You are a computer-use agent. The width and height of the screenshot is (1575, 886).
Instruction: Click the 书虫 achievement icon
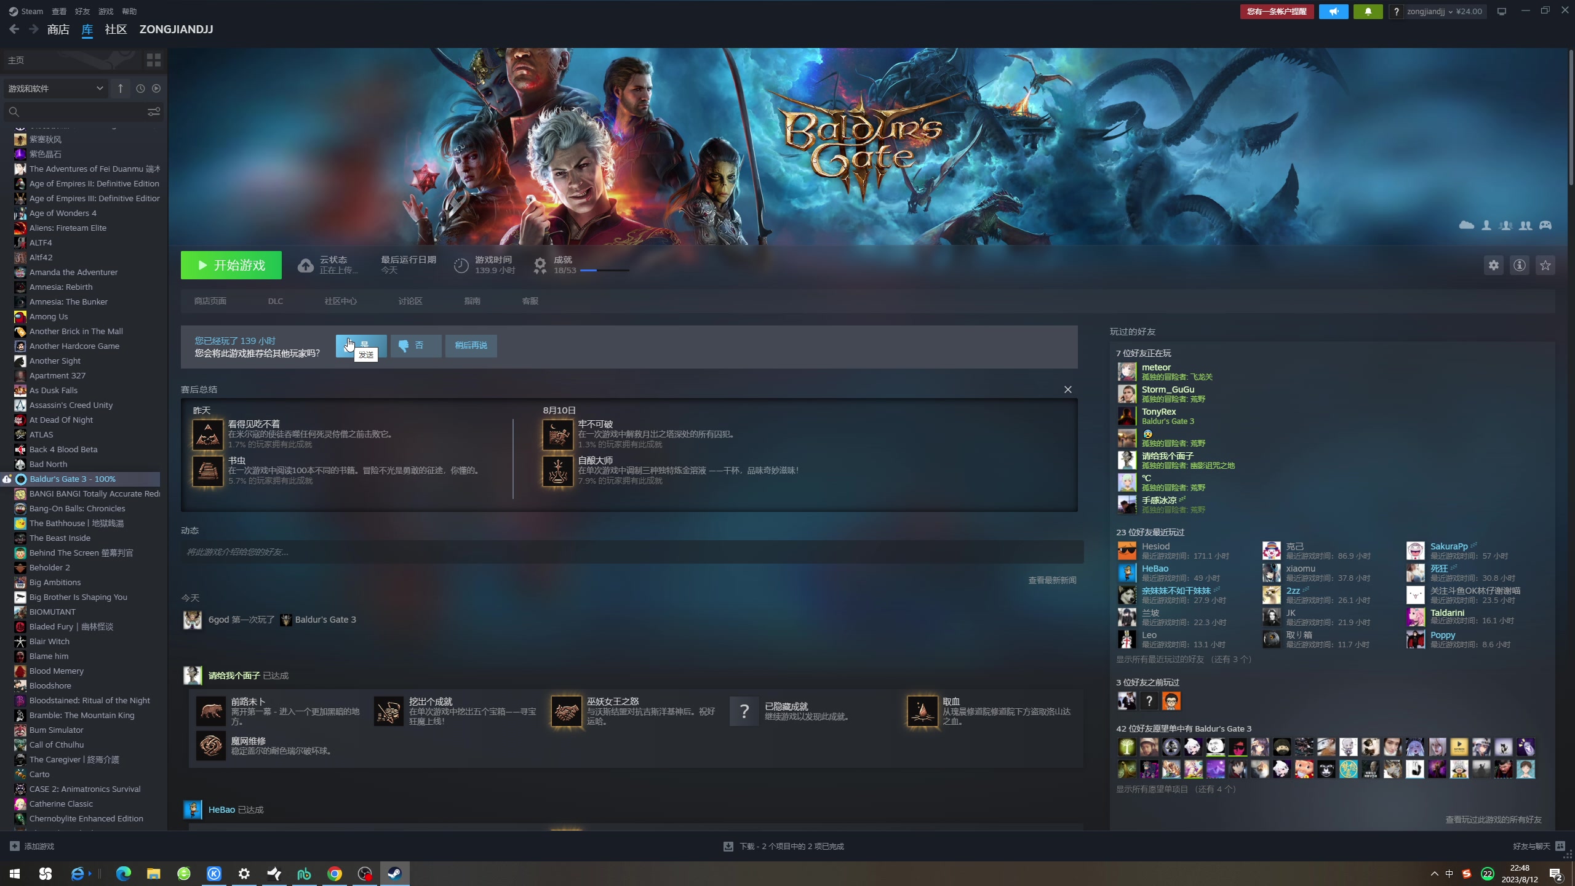208,471
